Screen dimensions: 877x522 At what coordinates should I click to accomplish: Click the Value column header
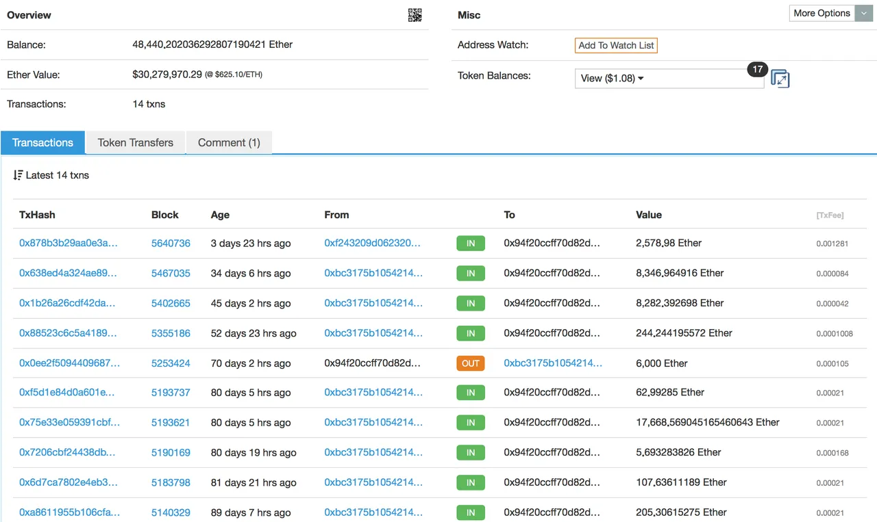click(649, 215)
